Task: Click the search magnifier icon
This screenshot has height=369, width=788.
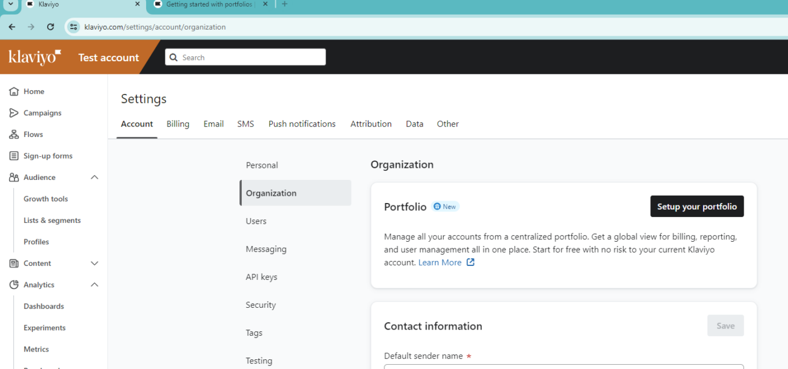Action: tap(174, 58)
